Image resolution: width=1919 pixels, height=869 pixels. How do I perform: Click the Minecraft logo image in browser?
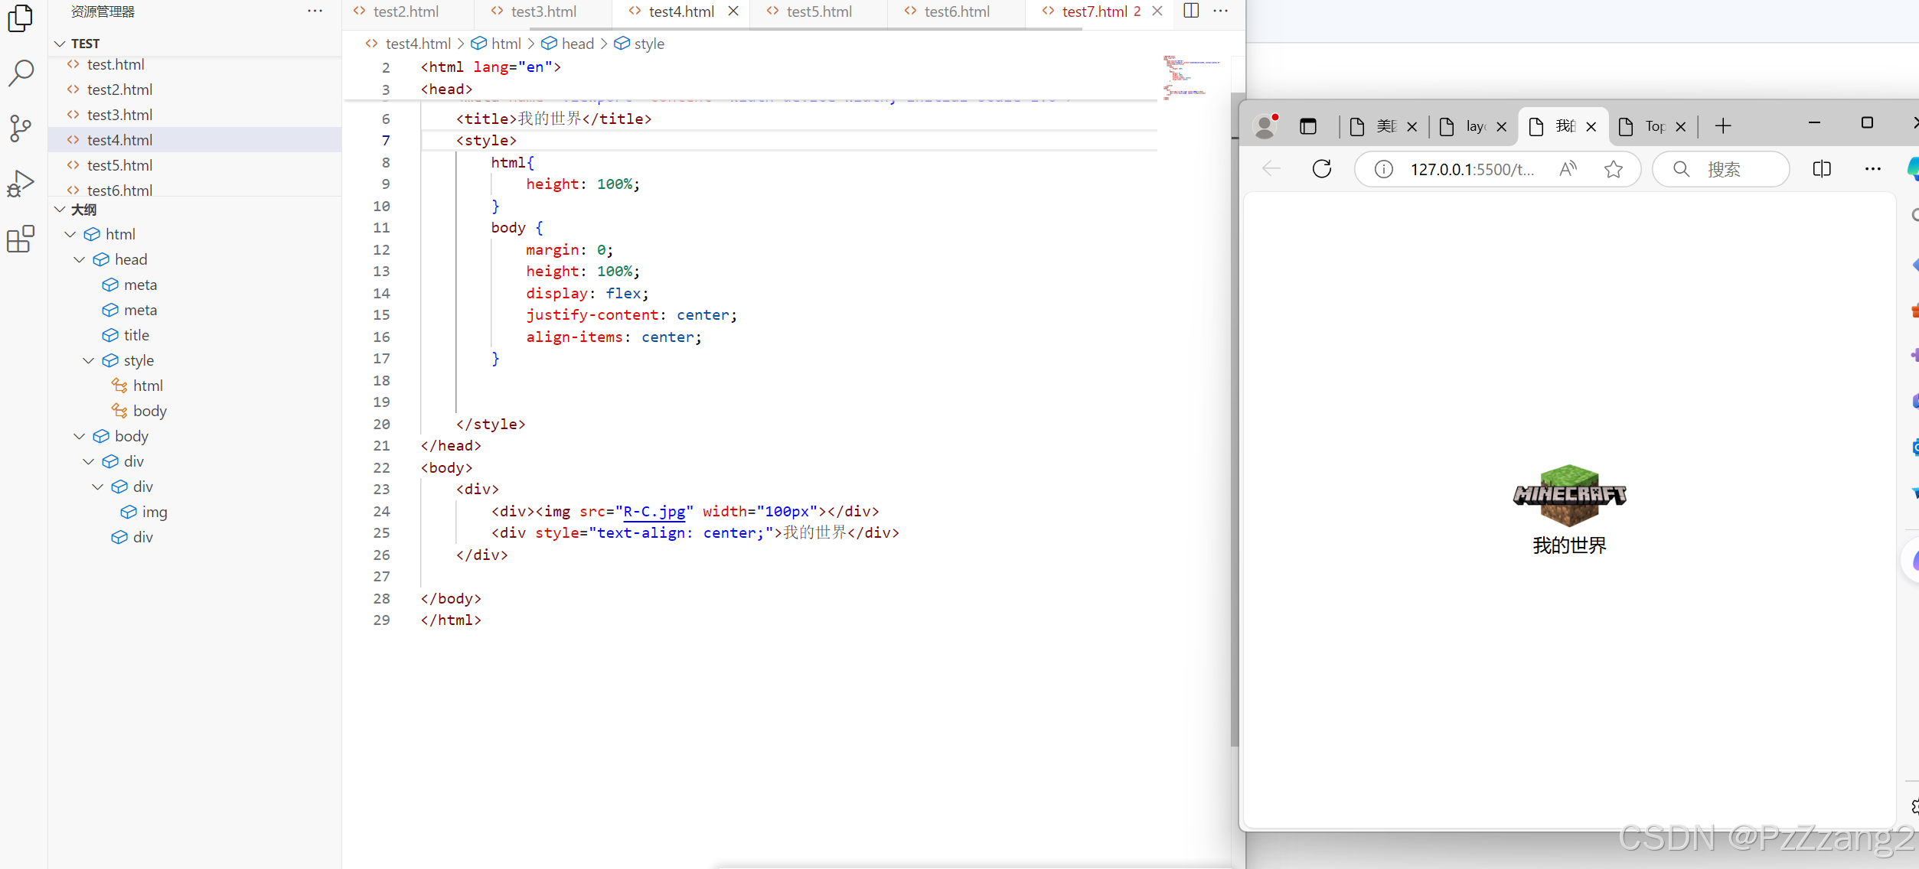[x=1569, y=496]
